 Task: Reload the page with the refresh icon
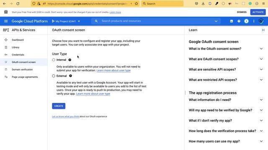point(18,4)
